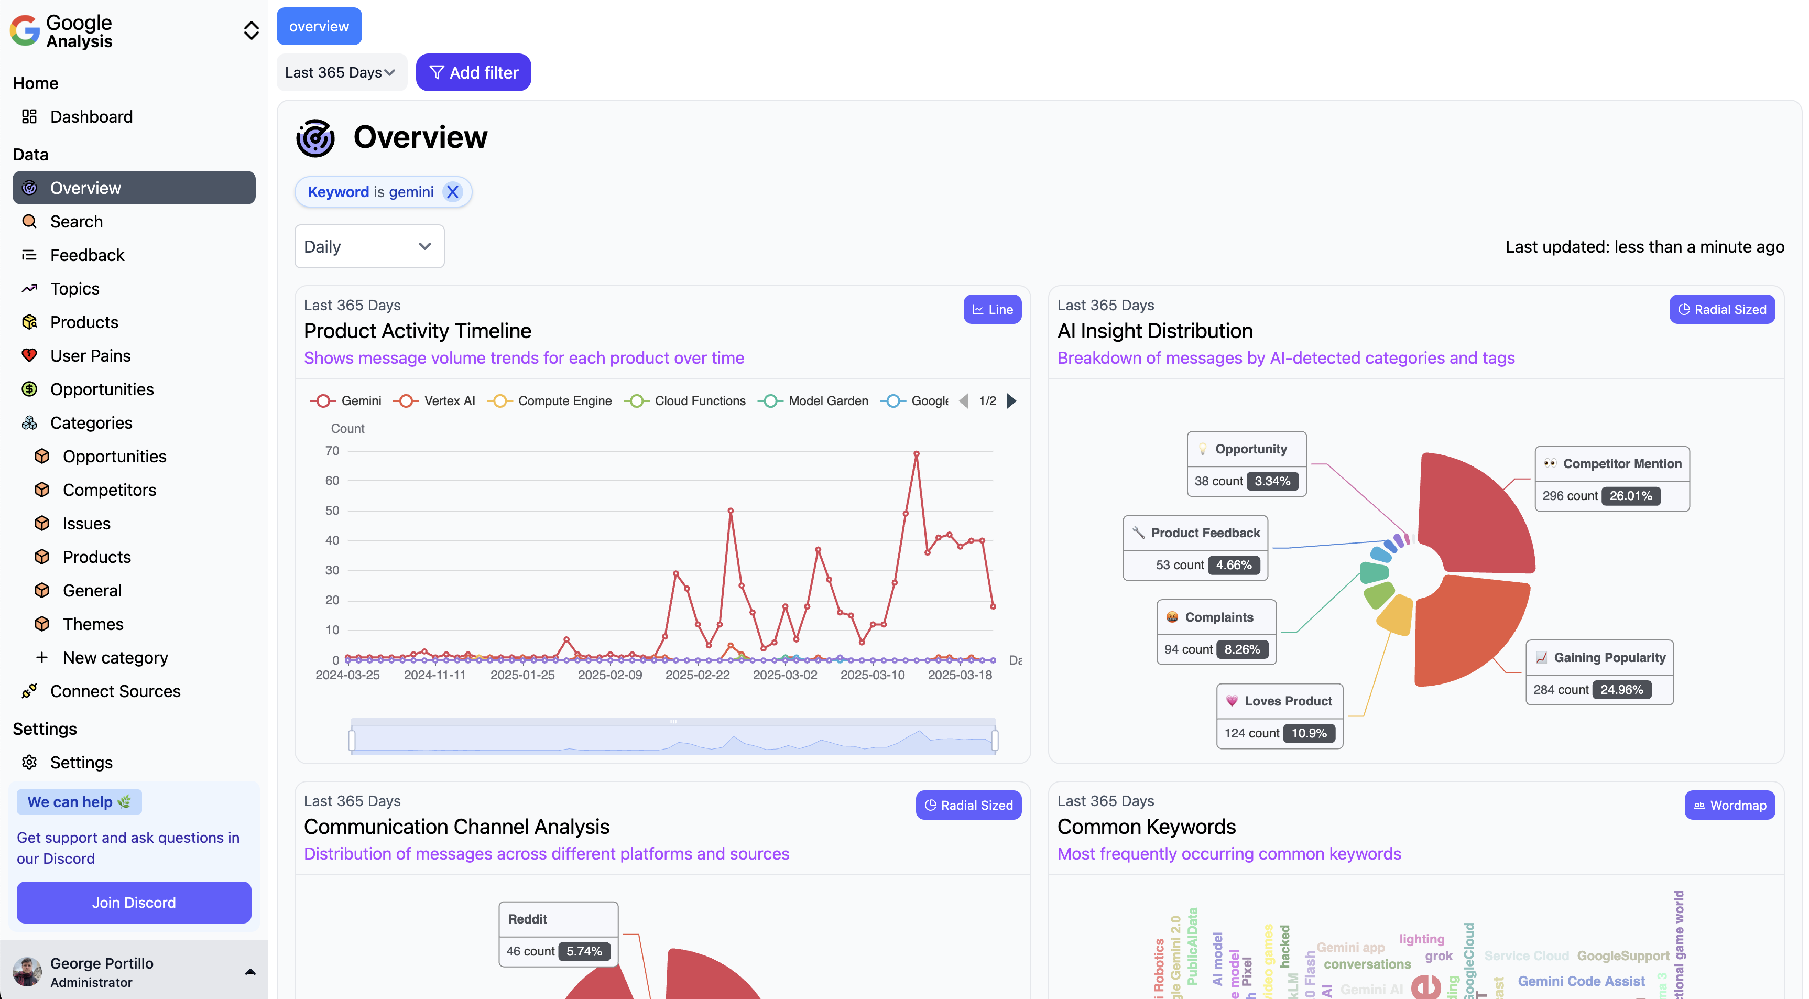Click the plus icon beside New category
Image resolution: width=1809 pixels, height=999 pixels.
pyautogui.click(x=41, y=657)
